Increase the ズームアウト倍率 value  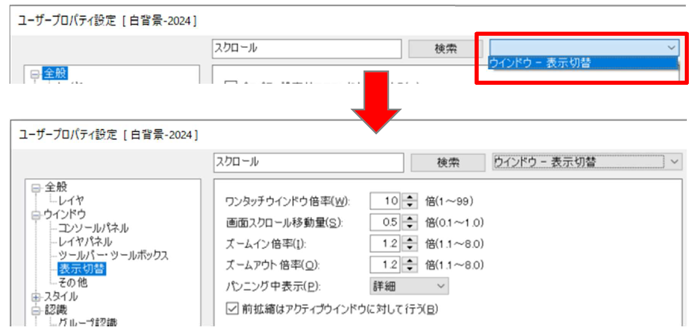(410, 261)
